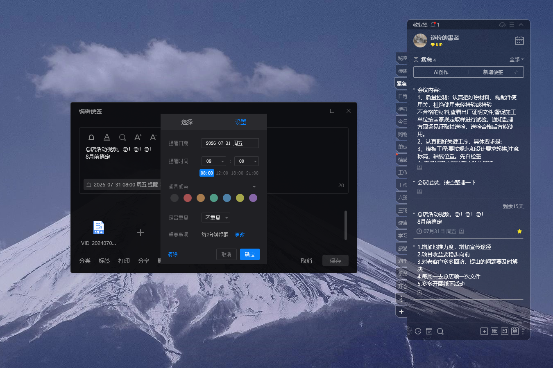Click the underlined A font style icon

tap(107, 137)
